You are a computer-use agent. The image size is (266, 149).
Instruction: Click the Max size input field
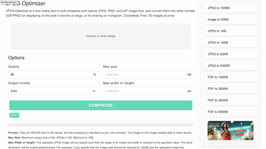click(x=145, y=74)
